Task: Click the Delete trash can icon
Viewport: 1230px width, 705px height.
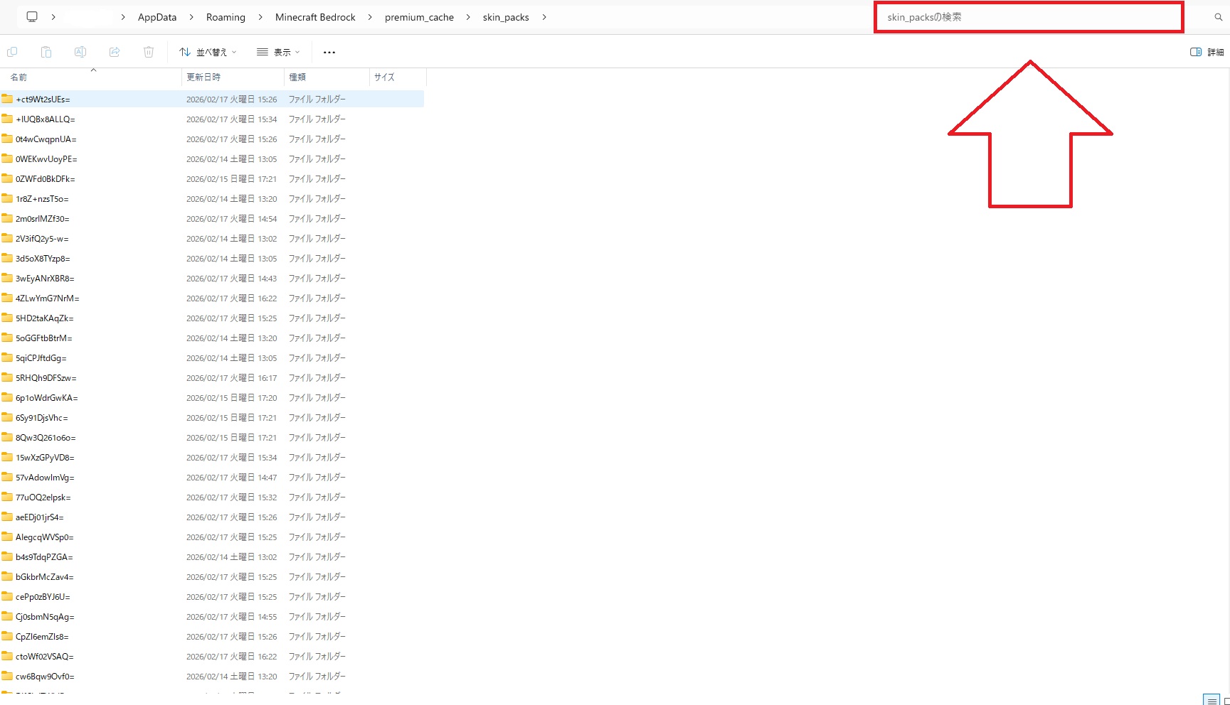Action: (x=149, y=52)
